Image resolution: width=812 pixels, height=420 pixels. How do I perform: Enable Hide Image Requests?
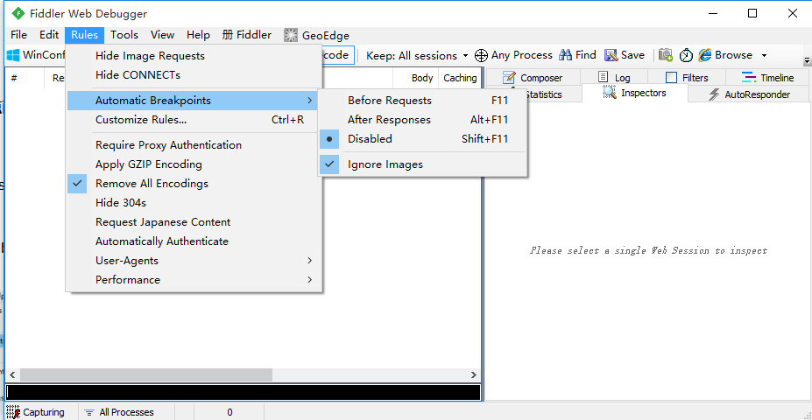pyautogui.click(x=194, y=56)
